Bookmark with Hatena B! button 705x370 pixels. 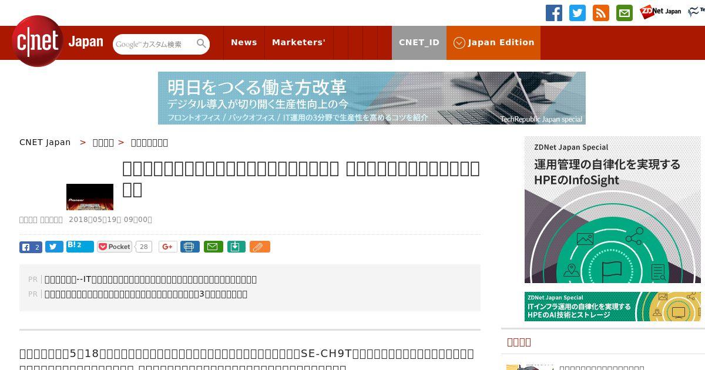(x=80, y=246)
